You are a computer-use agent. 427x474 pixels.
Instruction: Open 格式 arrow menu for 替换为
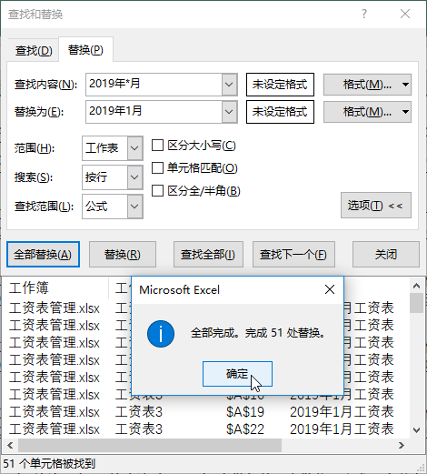[406, 112]
